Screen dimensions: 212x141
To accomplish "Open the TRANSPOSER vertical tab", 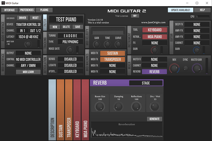I will coord(69,110).
